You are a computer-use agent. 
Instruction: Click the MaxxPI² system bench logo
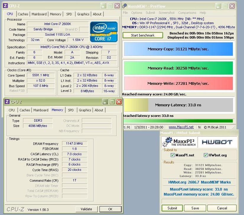coord(179,142)
